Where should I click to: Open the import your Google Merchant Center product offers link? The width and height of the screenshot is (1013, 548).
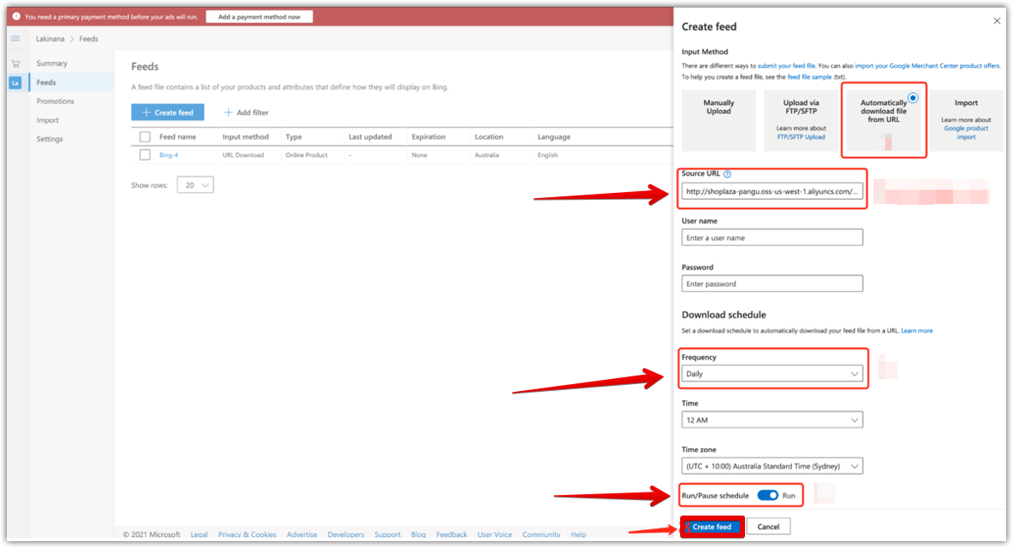[927, 66]
